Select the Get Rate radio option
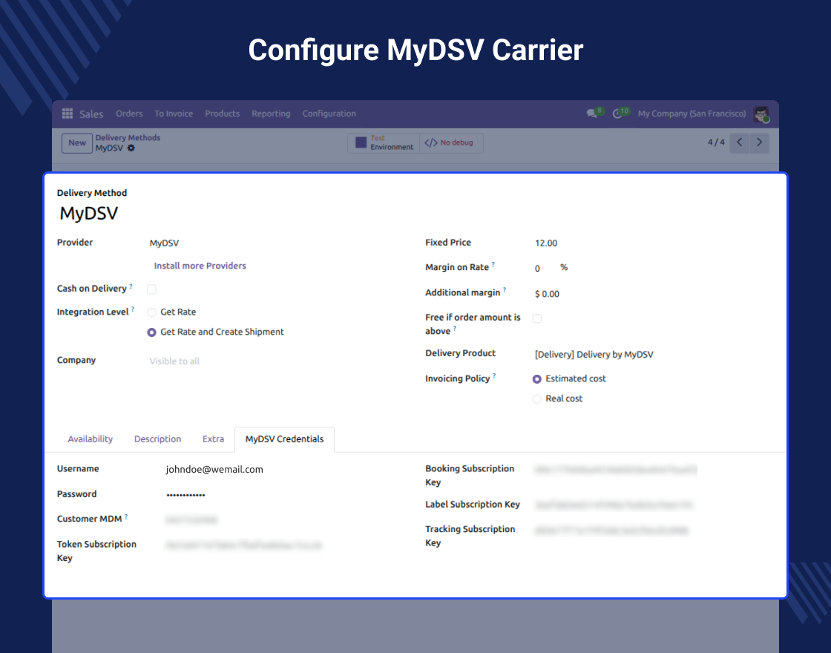Image resolution: width=831 pixels, height=653 pixels. [151, 312]
